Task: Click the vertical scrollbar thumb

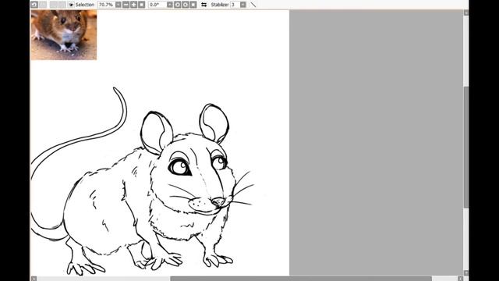Action: pyautogui.click(x=466, y=148)
